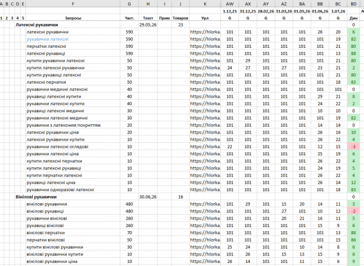The image size is (364, 266).
Task: Select query 'рукавиці латексні ціна'
Action: pyautogui.click(x=51, y=182)
